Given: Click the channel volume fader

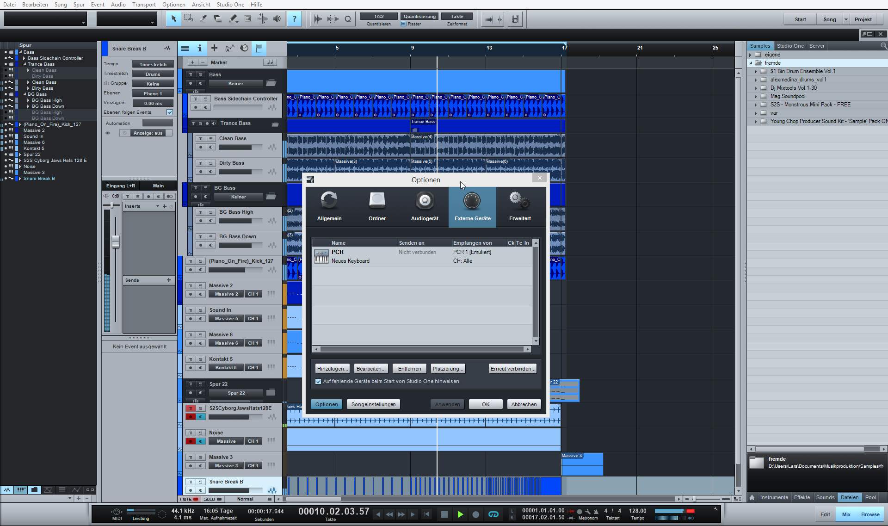Looking at the screenshot, I should [115, 241].
